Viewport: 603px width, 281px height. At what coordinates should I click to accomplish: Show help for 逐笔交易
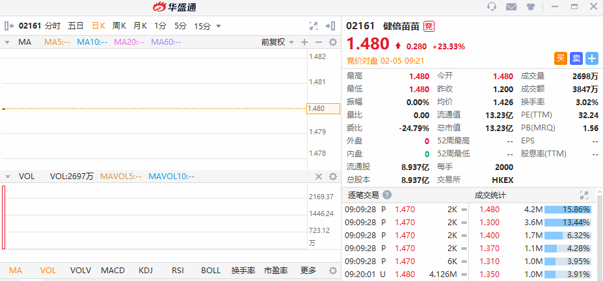pyautogui.click(x=387, y=195)
